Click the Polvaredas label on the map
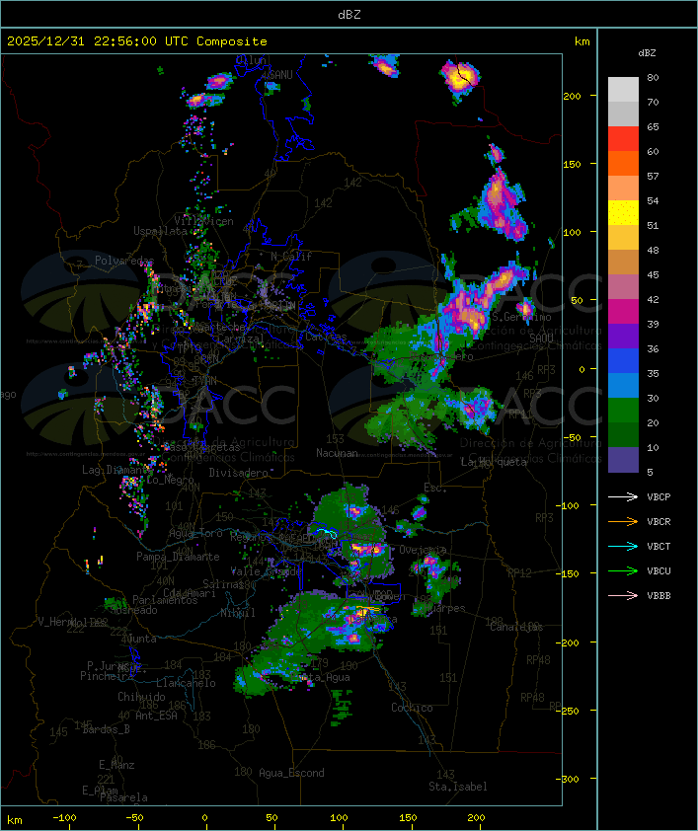The width and height of the screenshot is (698, 831). pos(124,261)
